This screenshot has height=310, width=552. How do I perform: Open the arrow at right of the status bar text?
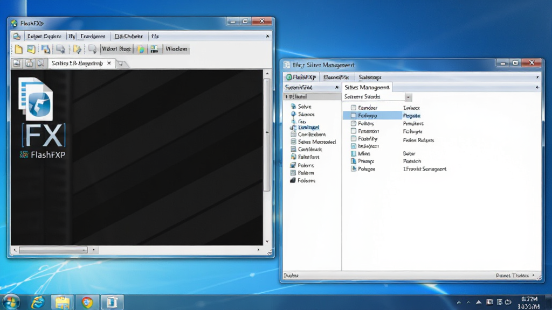[533, 276]
